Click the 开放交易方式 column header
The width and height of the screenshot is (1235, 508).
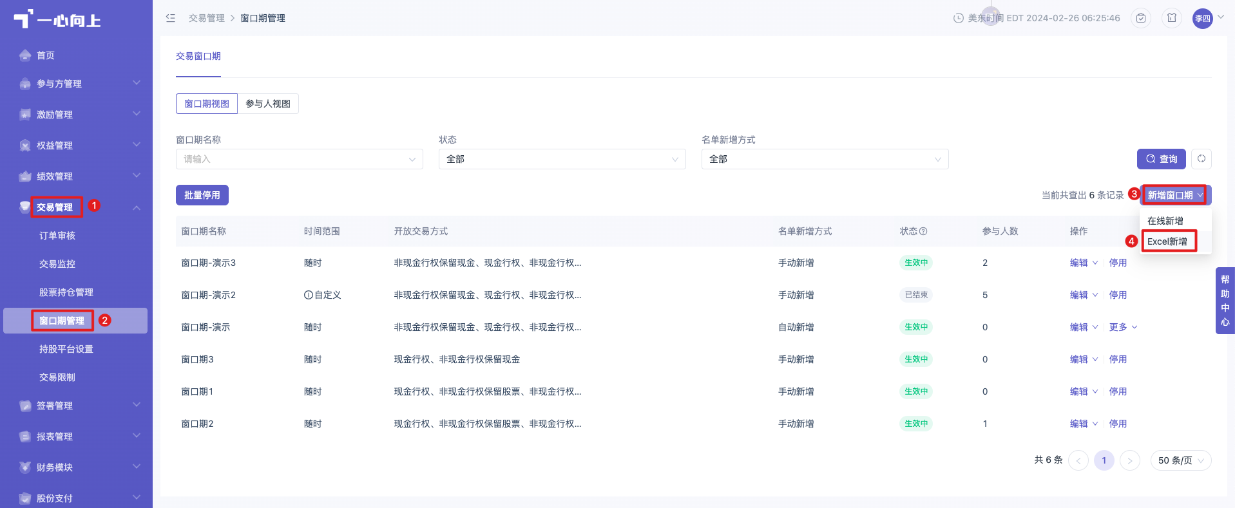tap(421, 231)
